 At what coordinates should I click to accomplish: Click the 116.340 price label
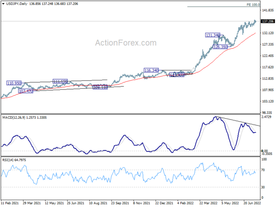(x=151, y=70)
